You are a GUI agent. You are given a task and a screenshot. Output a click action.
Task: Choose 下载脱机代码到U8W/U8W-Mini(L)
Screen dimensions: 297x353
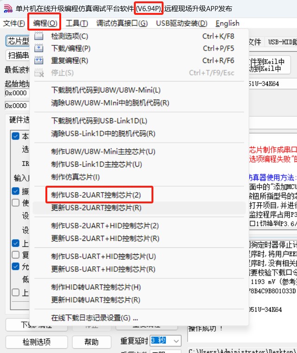pos(139,90)
